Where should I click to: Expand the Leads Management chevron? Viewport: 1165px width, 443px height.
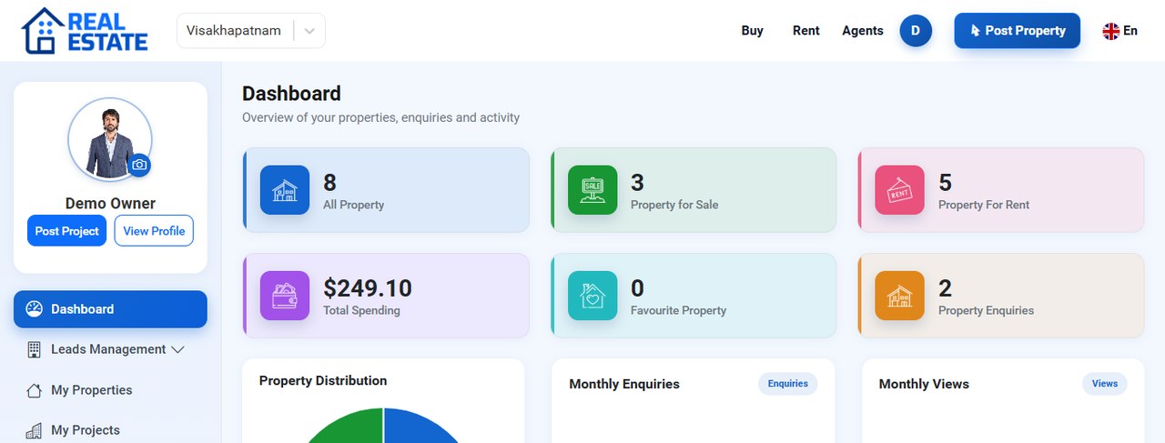(177, 349)
